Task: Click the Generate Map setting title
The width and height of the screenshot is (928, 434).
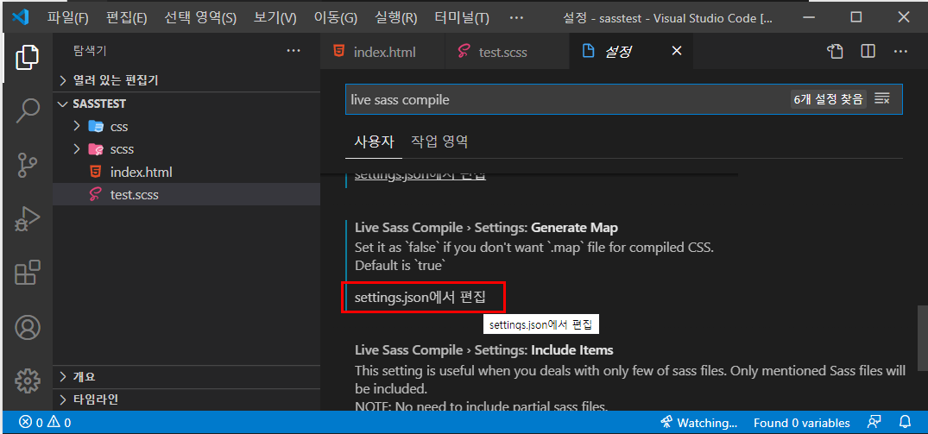Action: 486,228
